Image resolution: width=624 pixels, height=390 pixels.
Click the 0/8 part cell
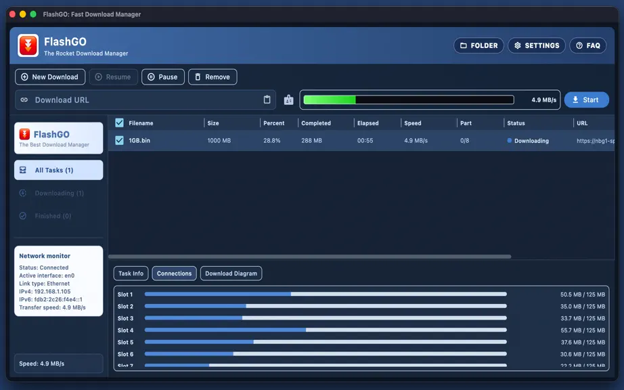click(464, 140)
